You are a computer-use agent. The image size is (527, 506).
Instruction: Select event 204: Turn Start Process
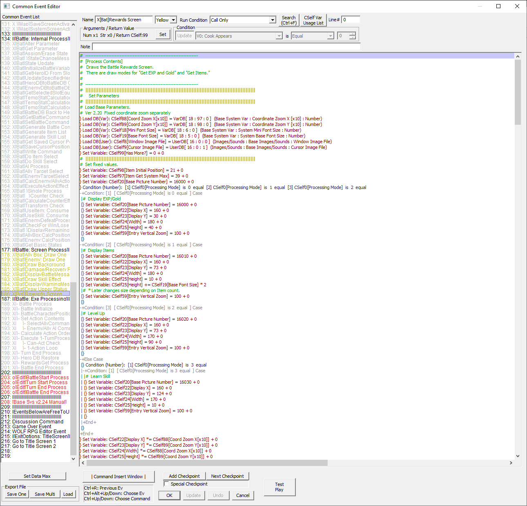pyautogui.click(x=36, y=382)
